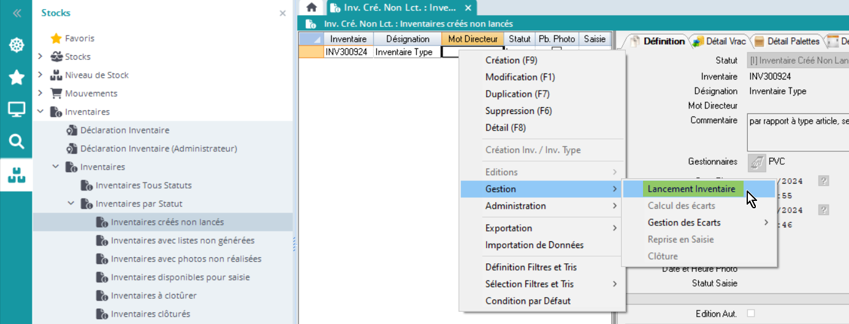This screenshot has width=849, height=324.
Task: Click the ship wheel icon in sidebar
Action: pos(16,45)
